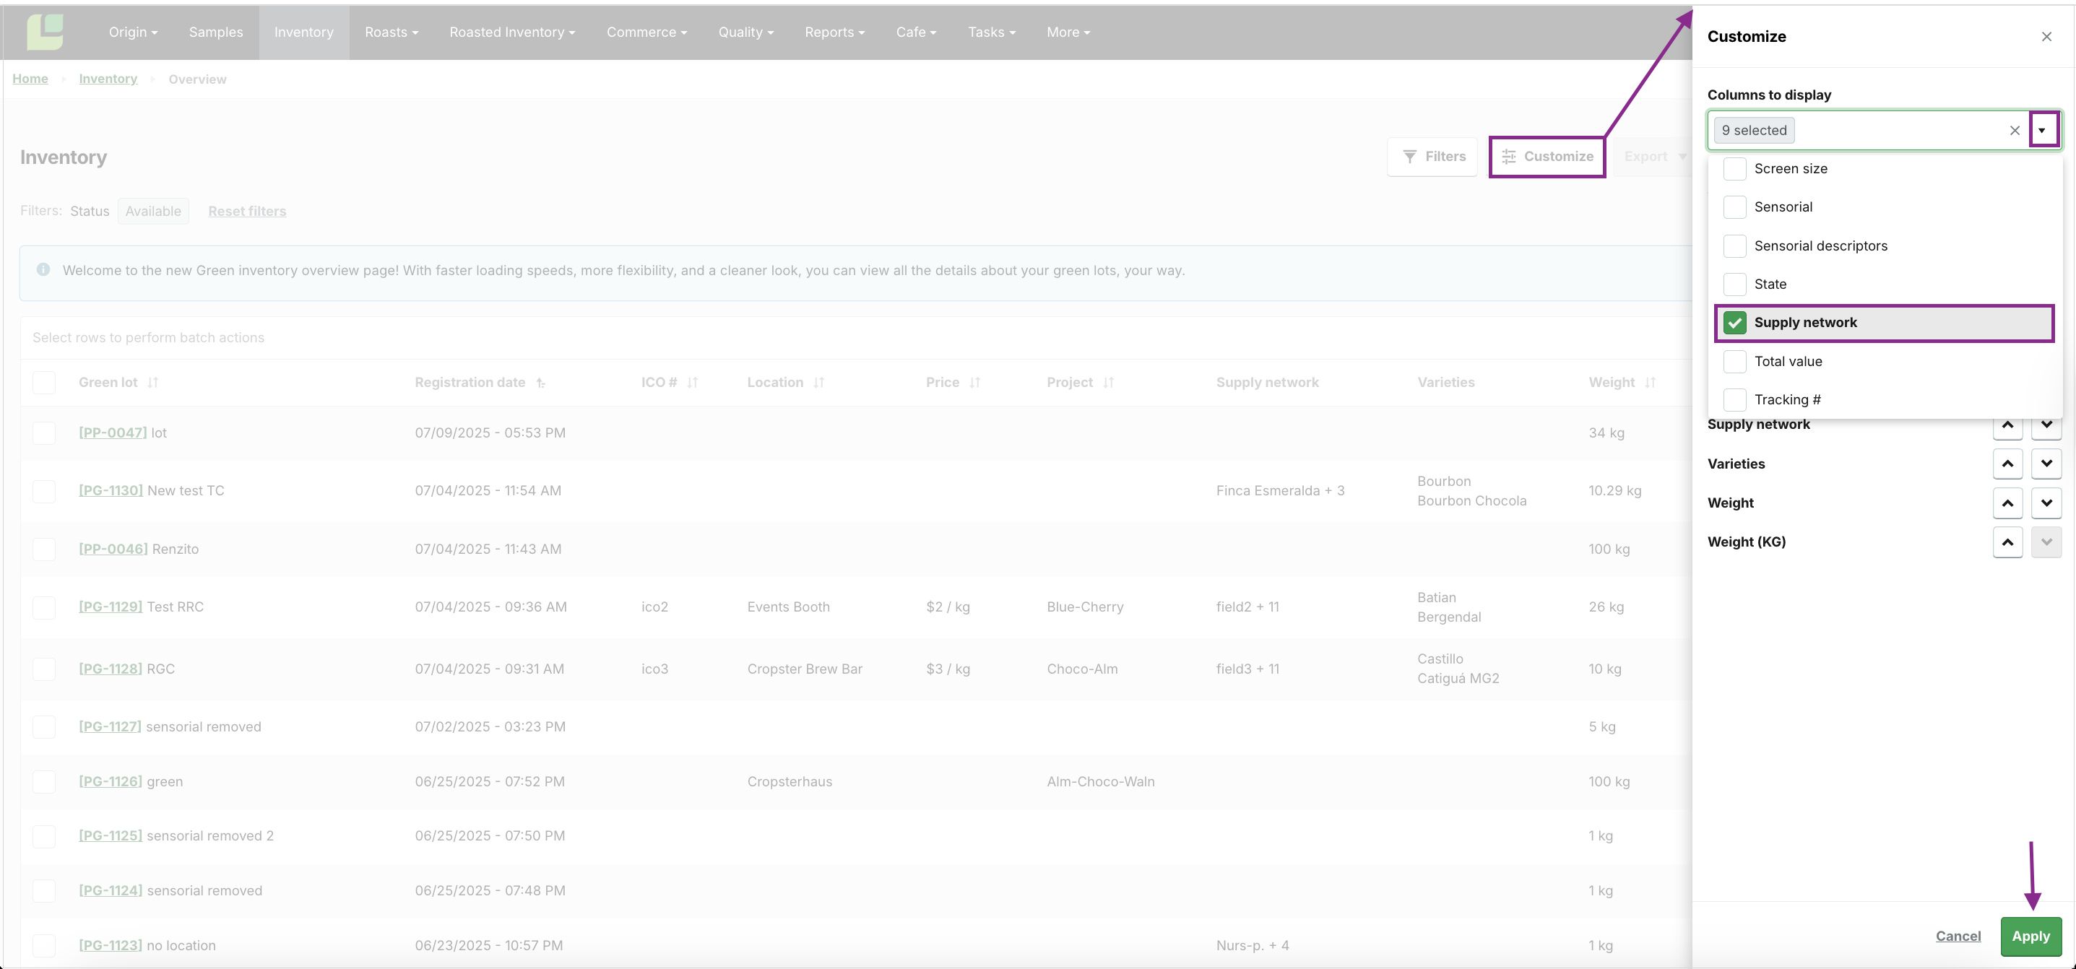
Task: Open the PP-0046 Renzito lot link
Action: click(113, 549)
